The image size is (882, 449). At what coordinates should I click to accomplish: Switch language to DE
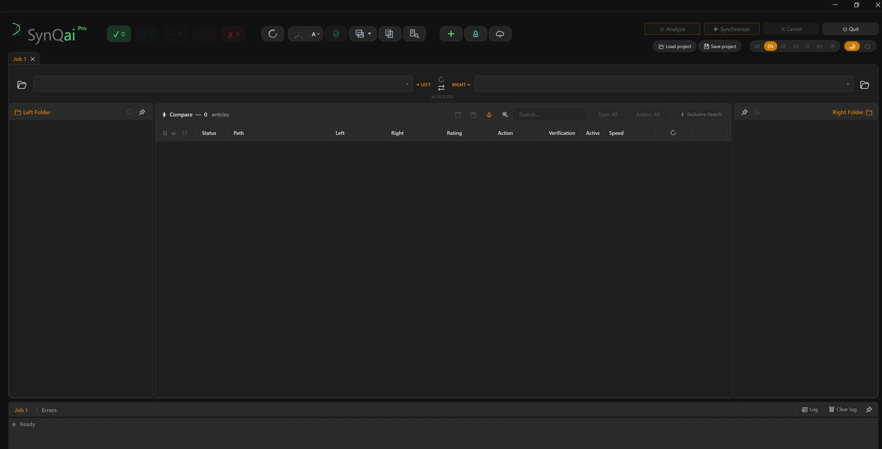tap(757, 46)
